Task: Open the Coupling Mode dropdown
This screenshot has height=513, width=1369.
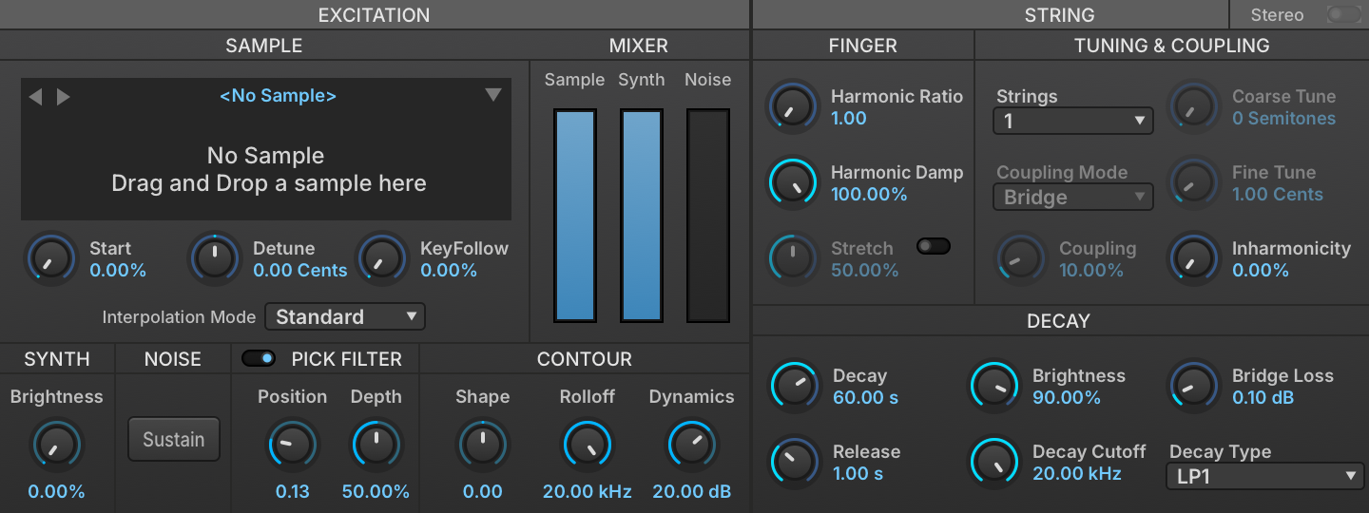Action: (1072, 197)
